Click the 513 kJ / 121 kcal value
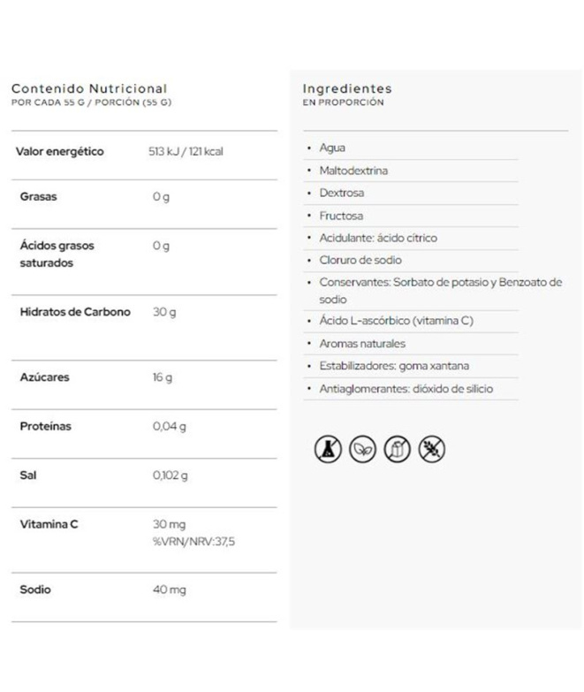 (186, 152)
